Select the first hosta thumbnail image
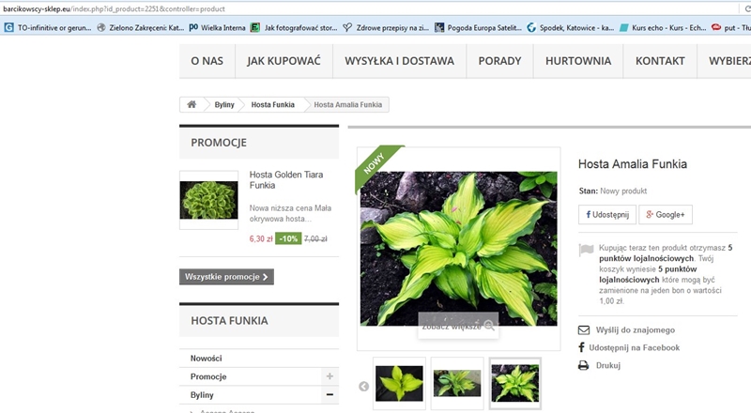 399,383
